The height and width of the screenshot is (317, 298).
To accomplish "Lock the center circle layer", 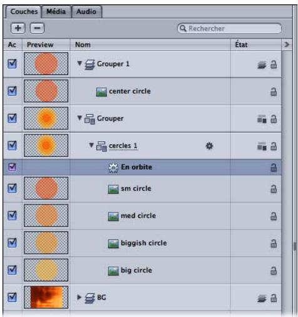I will pos(274,92).
